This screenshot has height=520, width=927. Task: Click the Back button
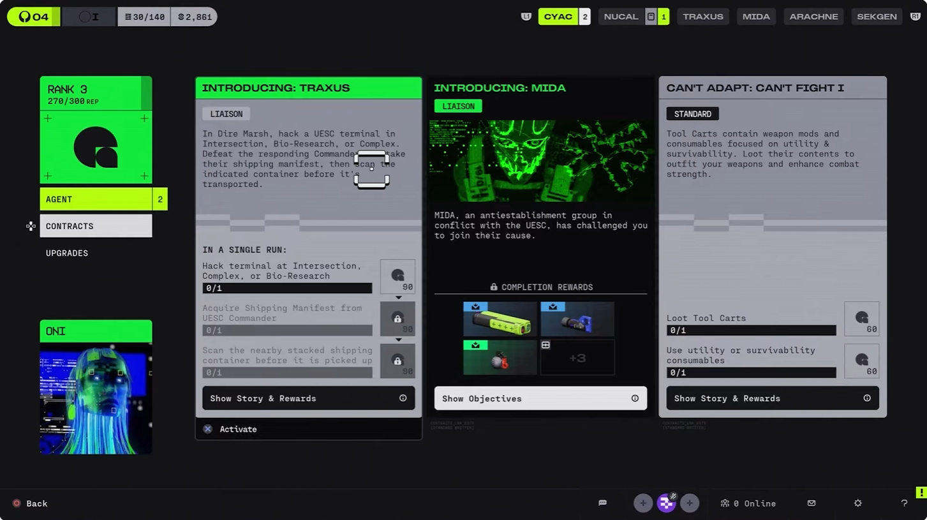point(29,503)
